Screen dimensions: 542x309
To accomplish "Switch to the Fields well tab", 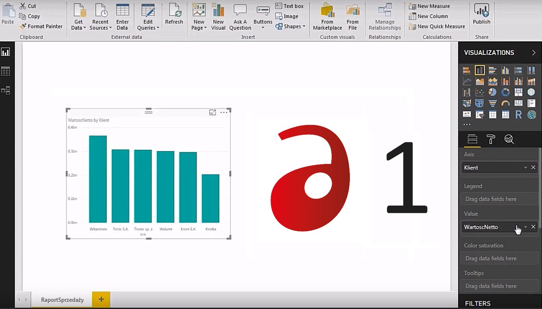I will click(472, 139).
